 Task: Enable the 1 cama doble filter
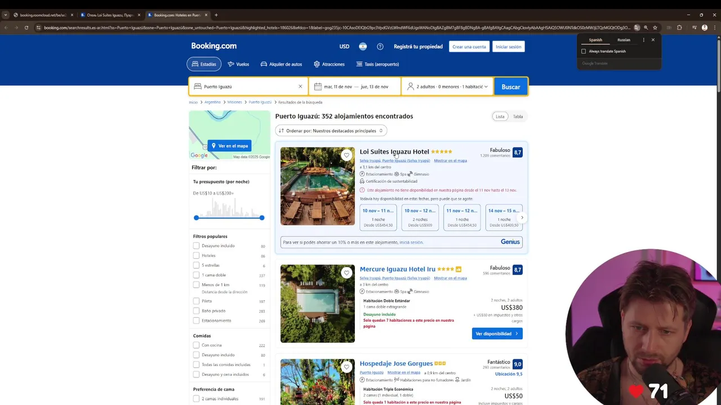click(x=196, y=275)
